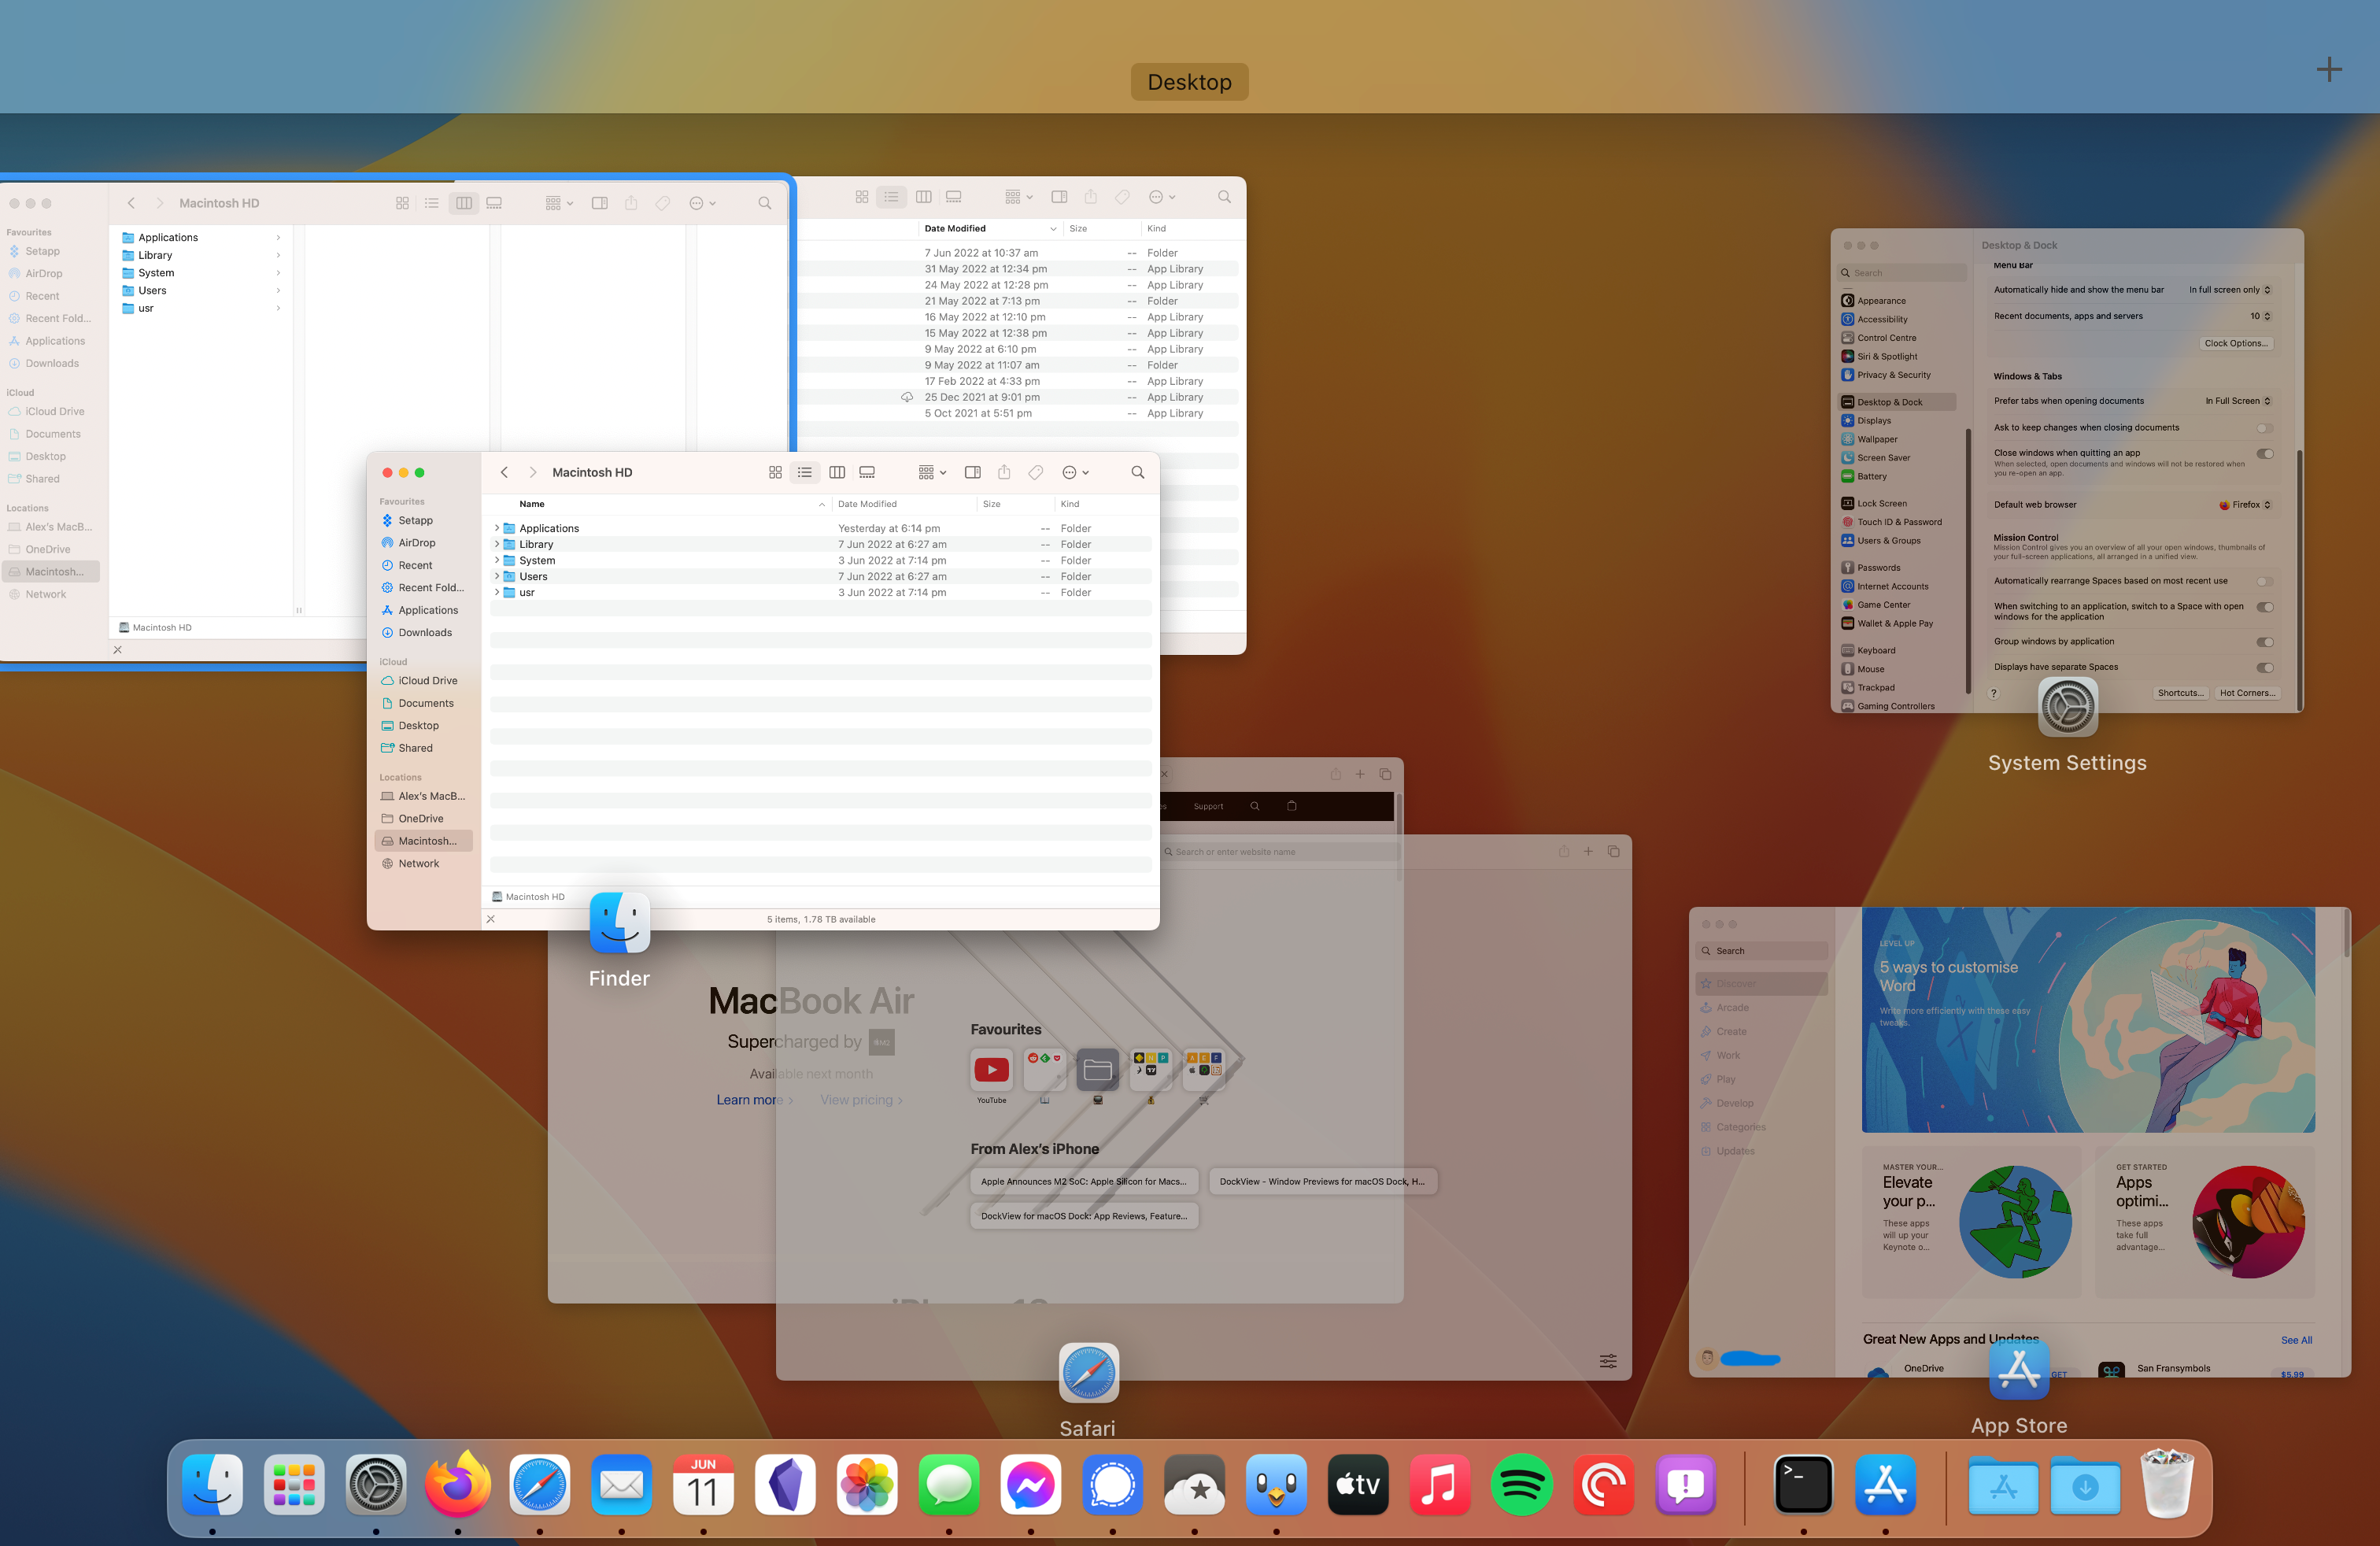Disable the 'Displays have separate Spaces' toggle
This screenshot has width=2380, height=1546.
click(2265, 667)
